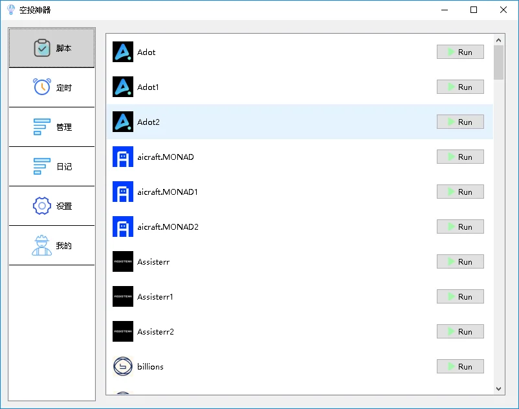Run the aicraft.MONAD1 script
Image resolution: width=519 pixels, height=409 pixels.
tap(460, 192)
